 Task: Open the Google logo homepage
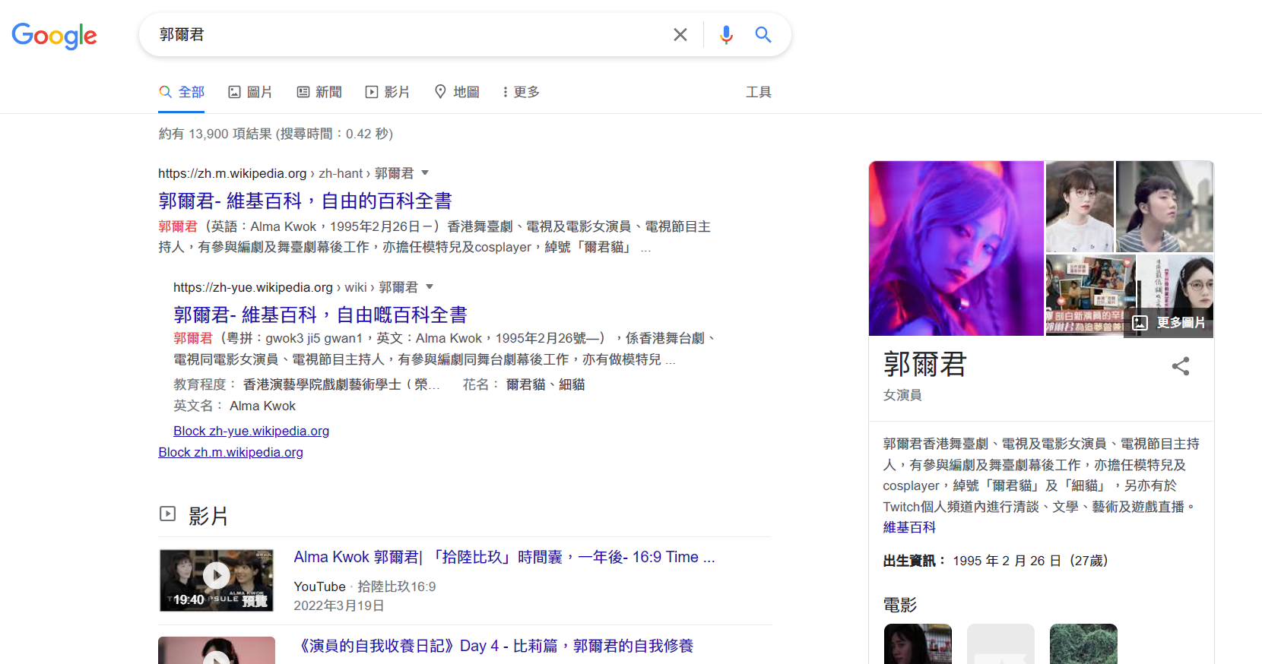[54, 35]
